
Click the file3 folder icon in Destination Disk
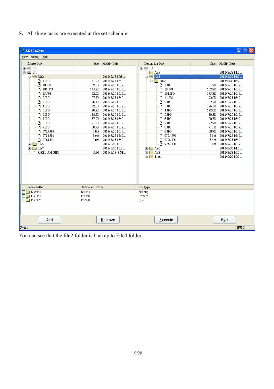click(x=151, y=73)
